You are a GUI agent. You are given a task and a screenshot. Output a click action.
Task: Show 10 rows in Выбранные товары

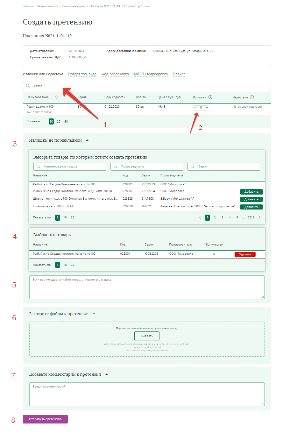pos(65,265)
